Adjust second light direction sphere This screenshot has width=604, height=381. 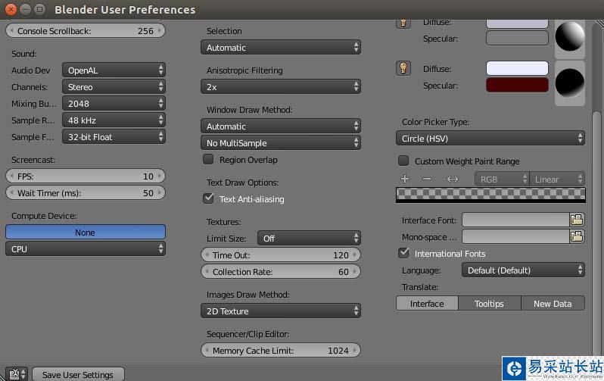(x=570, y=36)
